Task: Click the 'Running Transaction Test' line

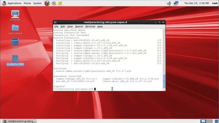Action: point(69,33)
